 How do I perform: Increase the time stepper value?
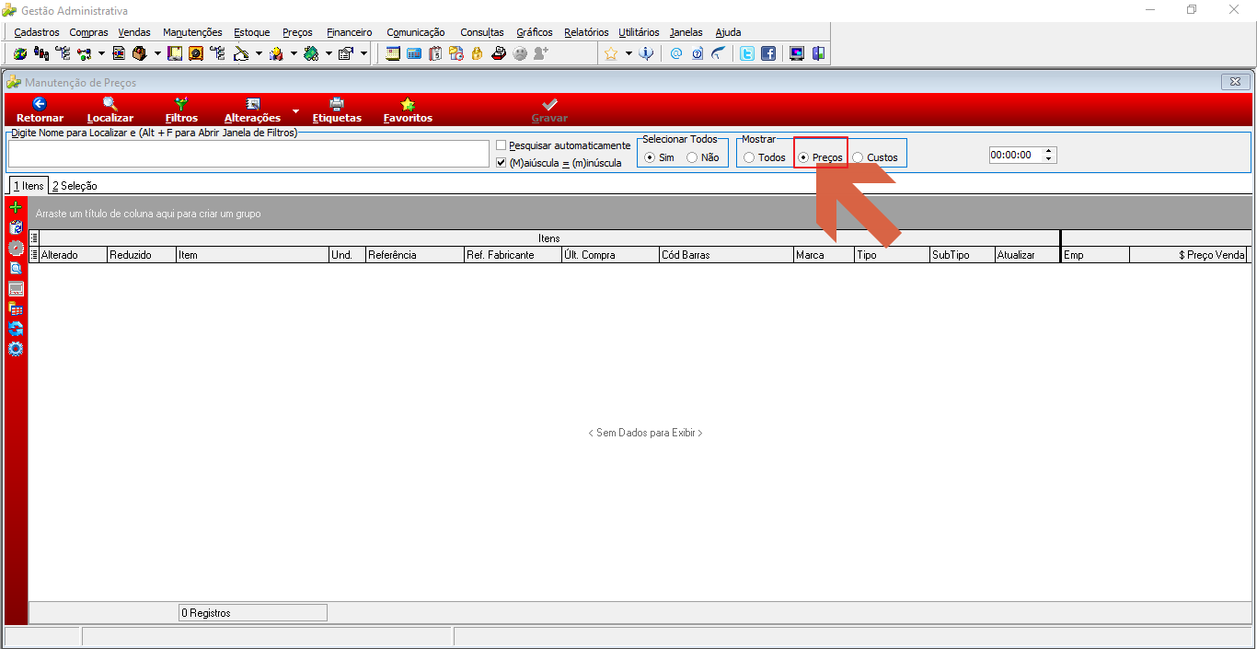click(x=1049, y=152)
